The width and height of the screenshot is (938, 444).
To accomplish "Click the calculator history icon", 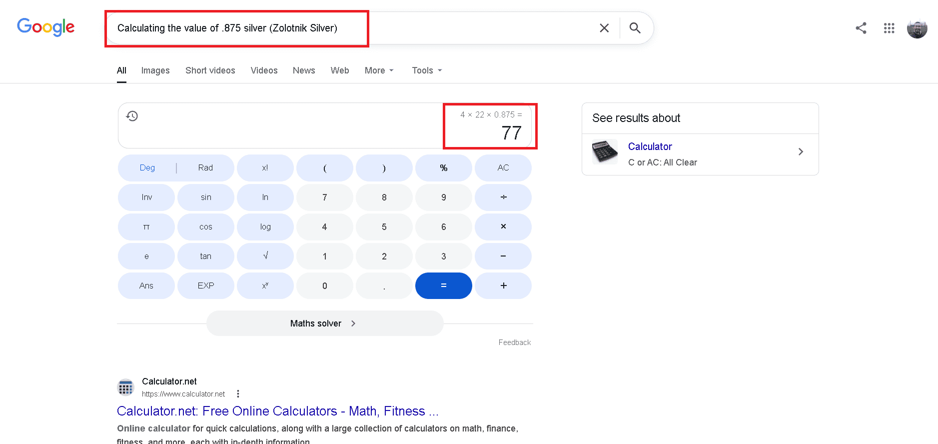I will pos(132,116).
